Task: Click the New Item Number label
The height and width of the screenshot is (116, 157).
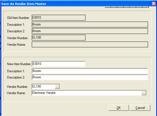Action: (19, 64)
